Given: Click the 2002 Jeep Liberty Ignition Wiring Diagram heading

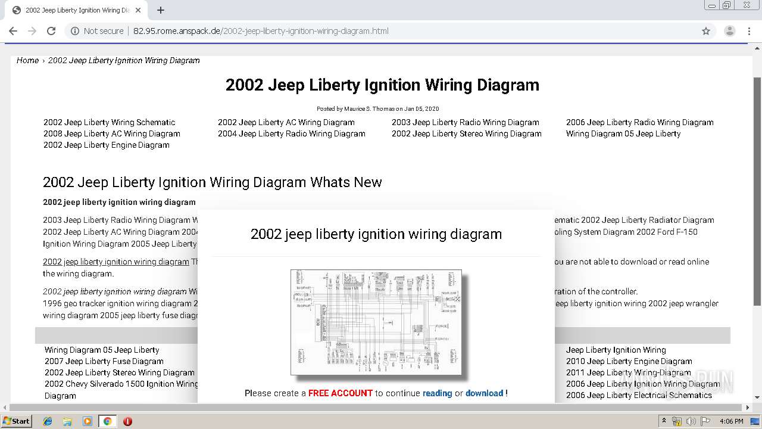Looking at the screenshot, I should click(x=382, y=85).
